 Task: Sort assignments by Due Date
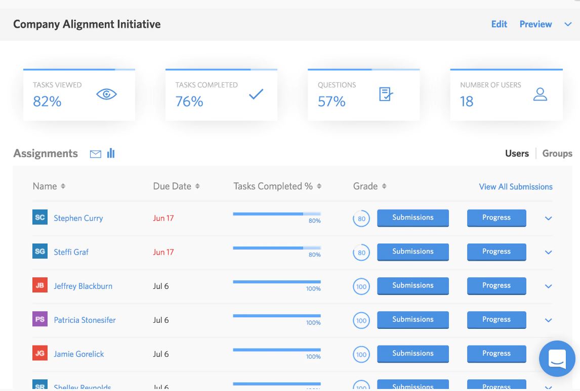click(x=197, y=186)
